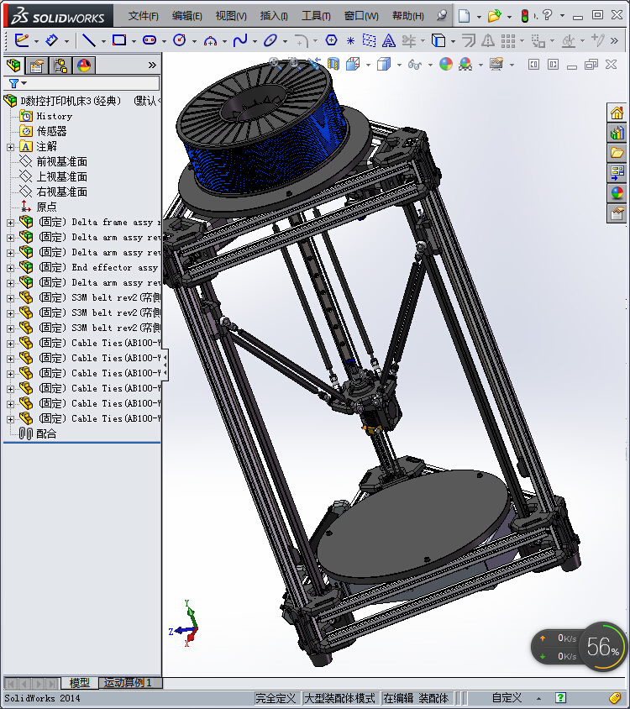Select the Polygon sketch tool
Image resolution: width=630 pixels, height=709 pixels.
click(x=331, y=40)
